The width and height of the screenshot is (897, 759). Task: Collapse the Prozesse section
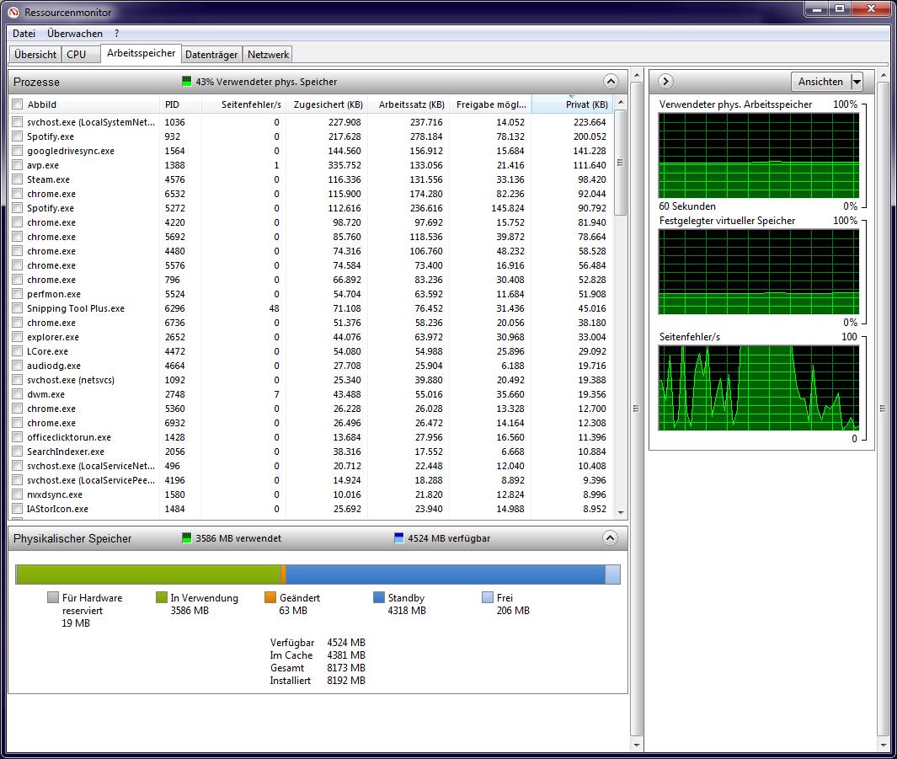[x=611, y=82]
